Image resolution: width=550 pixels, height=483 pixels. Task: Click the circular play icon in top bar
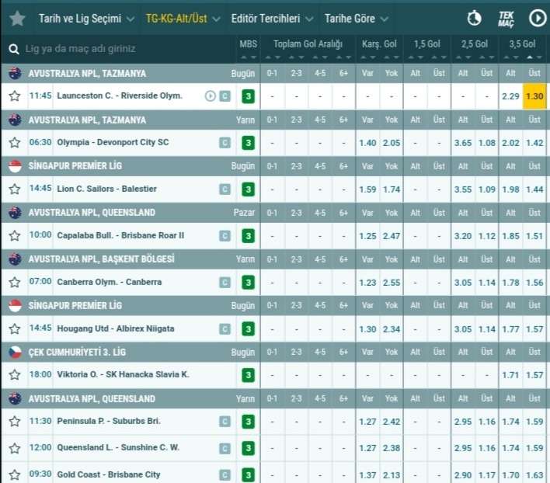pos(537,18)
